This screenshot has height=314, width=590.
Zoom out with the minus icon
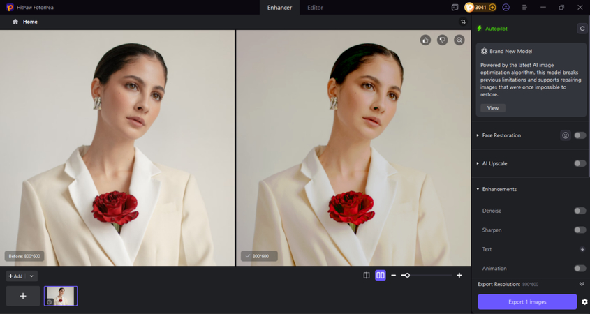[x=394, y=275]
